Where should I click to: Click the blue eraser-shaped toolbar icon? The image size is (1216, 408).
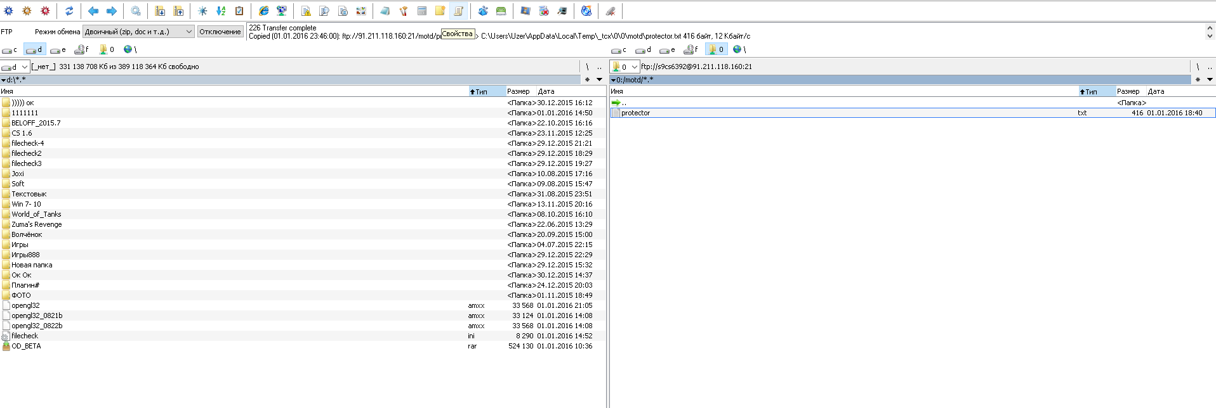tap(385, 11)
